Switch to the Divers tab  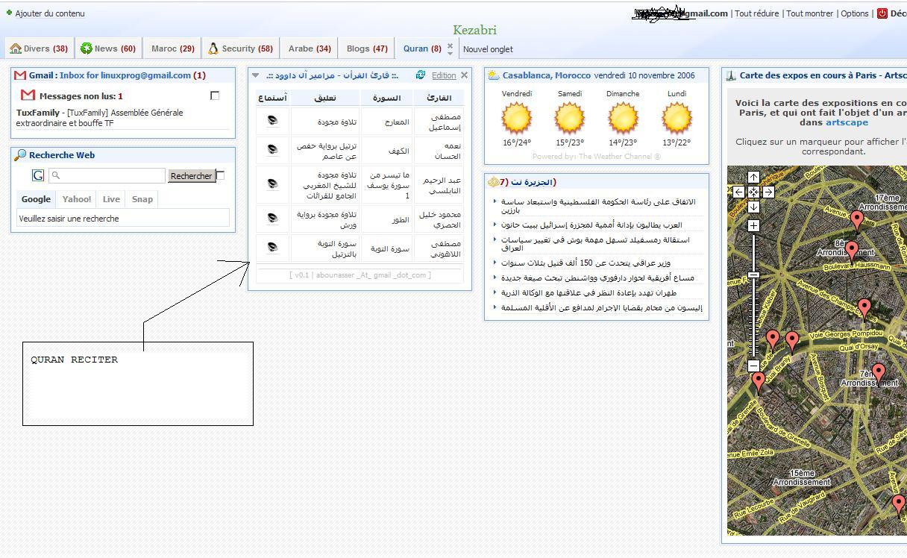(39, 48)
